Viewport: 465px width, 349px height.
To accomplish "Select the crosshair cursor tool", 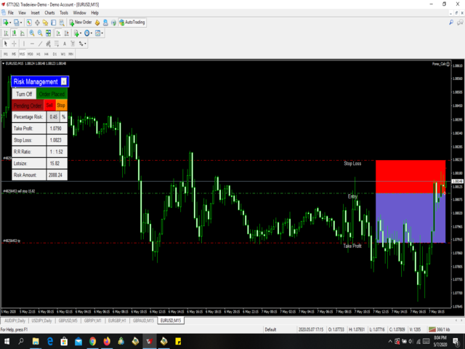I will pos(14,44).
